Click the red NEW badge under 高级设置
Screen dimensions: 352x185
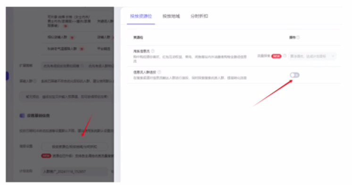[46, 156]
